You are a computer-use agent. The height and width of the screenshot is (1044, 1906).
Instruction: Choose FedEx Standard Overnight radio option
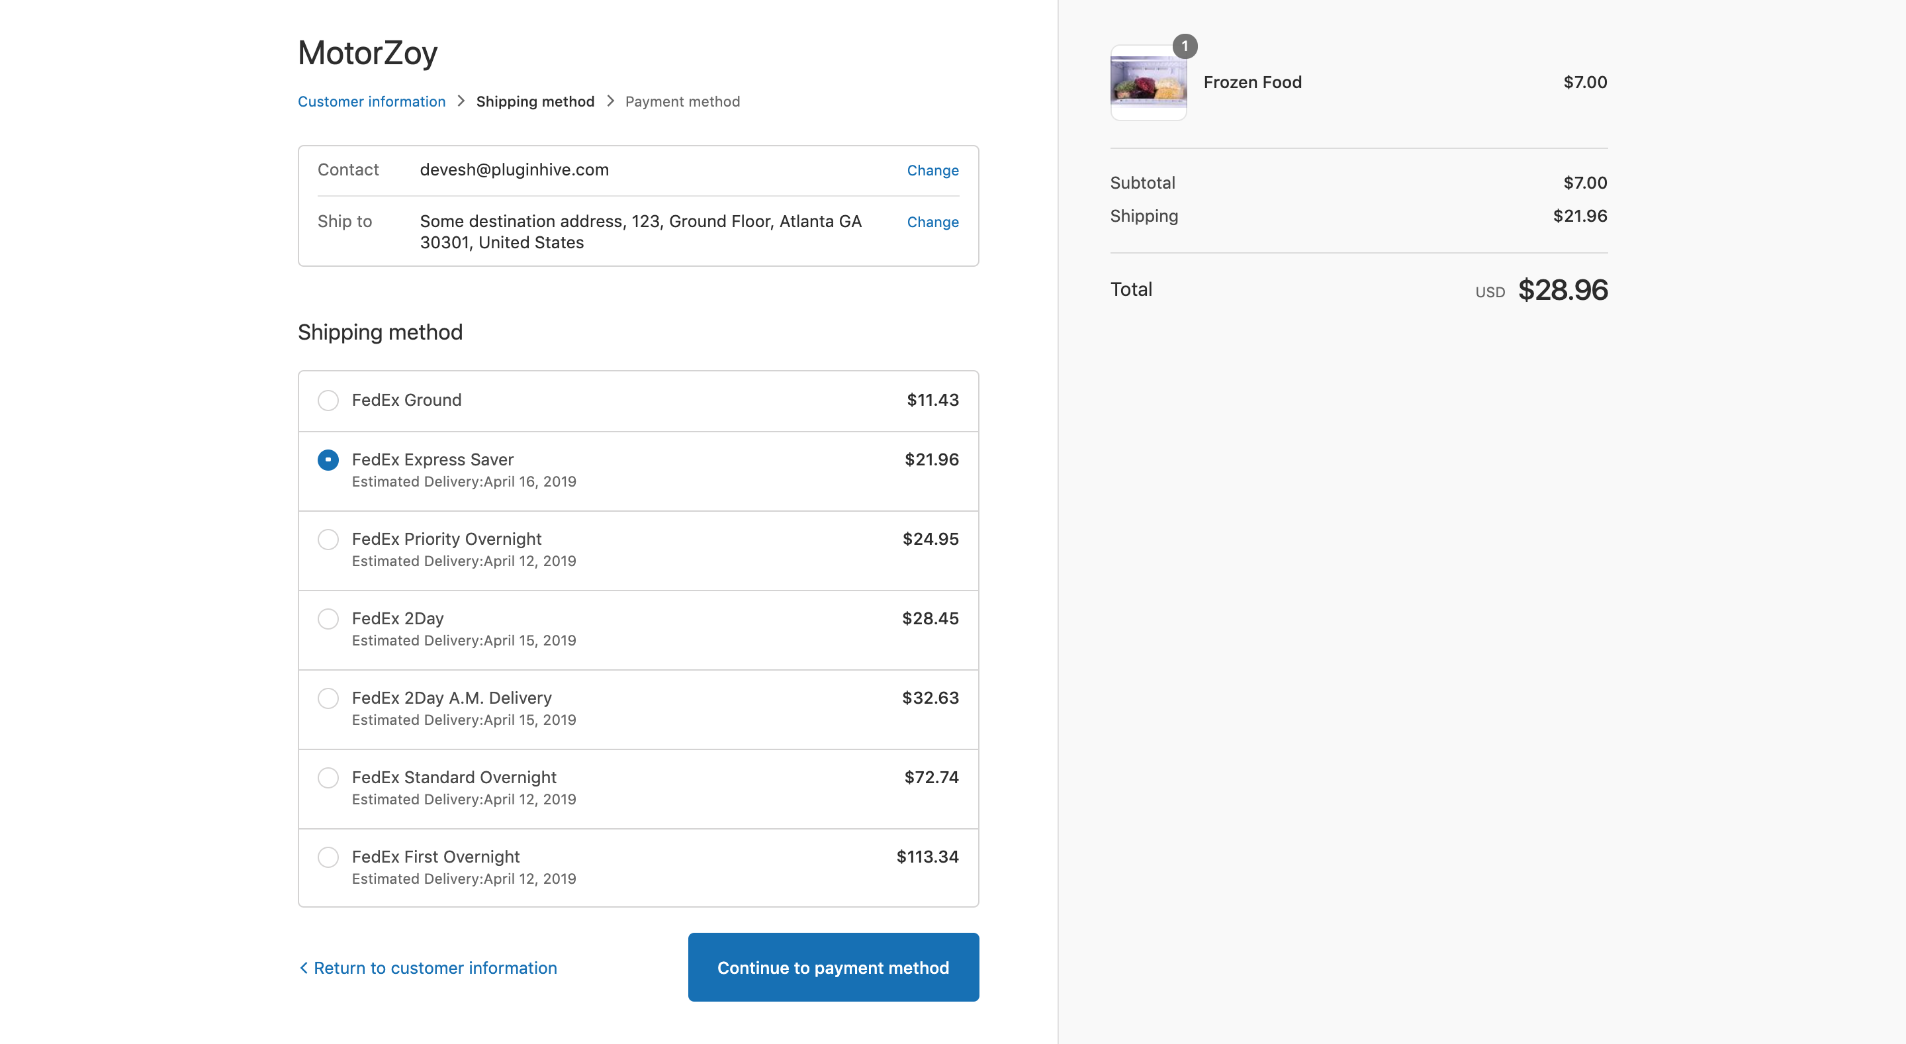(x=328, y=778)
